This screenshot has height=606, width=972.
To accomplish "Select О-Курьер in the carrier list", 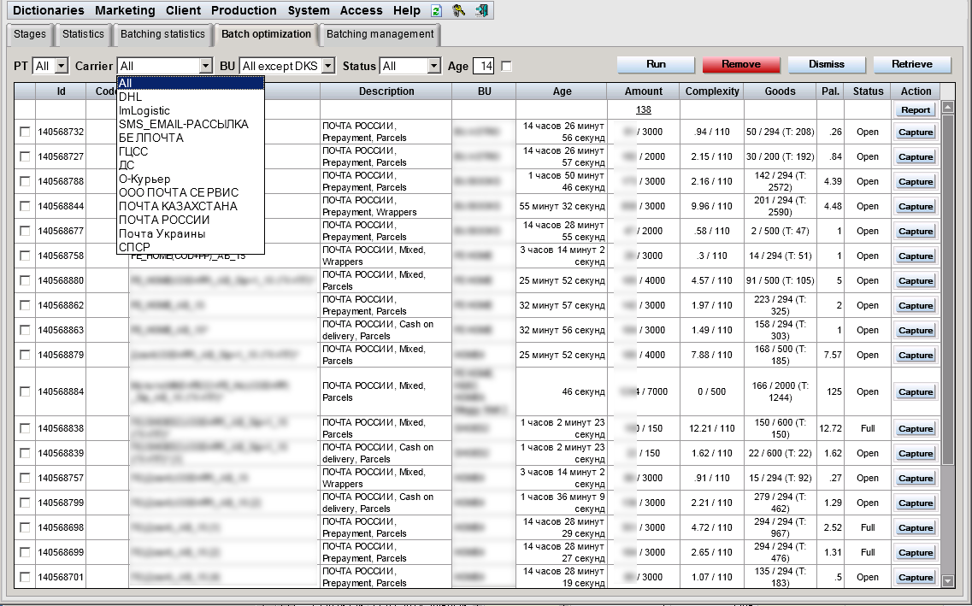I will click(x=191, y=179).
